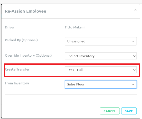Click the From Inventory label

click(17, 83)
